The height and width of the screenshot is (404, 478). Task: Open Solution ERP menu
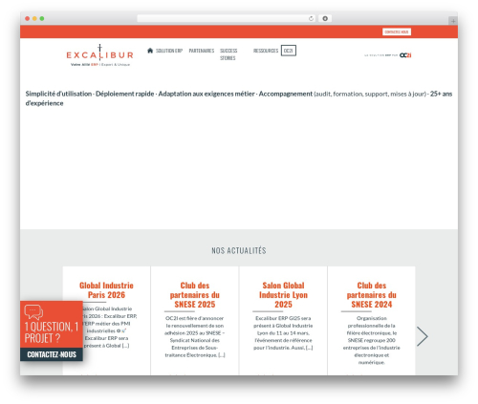pos(169,51)
